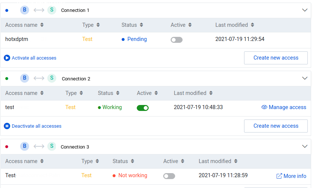Collapse Connection 2 using its chevron

point(305,78)
